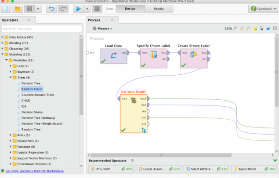Select the Validate Model operator icon
The height and width of the screenshot is (178, 279).
(134, 100)
